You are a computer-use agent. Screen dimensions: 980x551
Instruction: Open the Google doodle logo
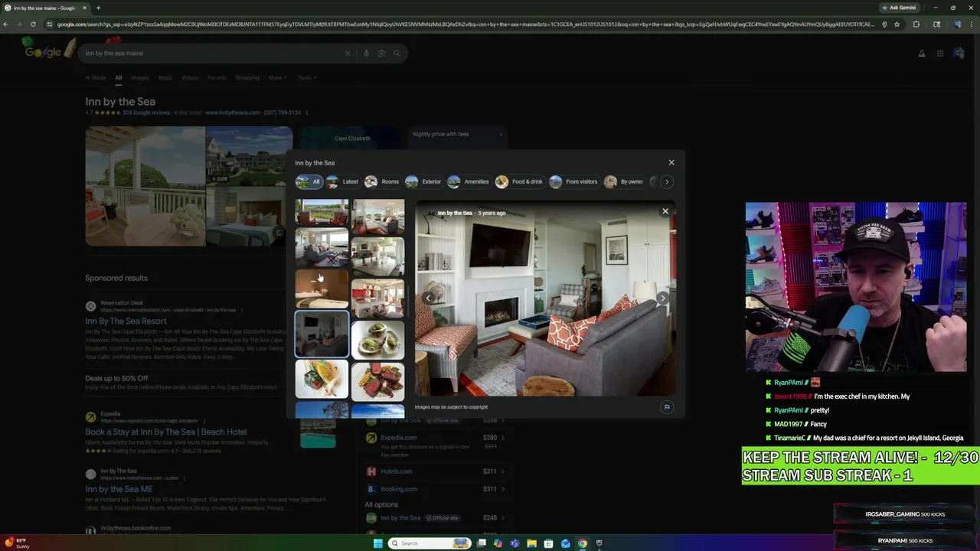50,50
